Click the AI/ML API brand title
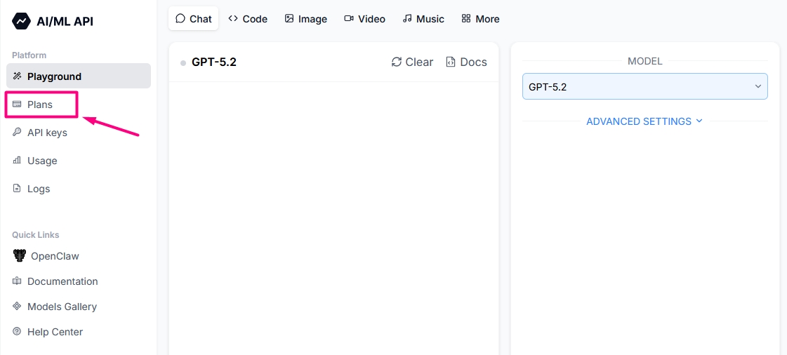 [65, 21]
